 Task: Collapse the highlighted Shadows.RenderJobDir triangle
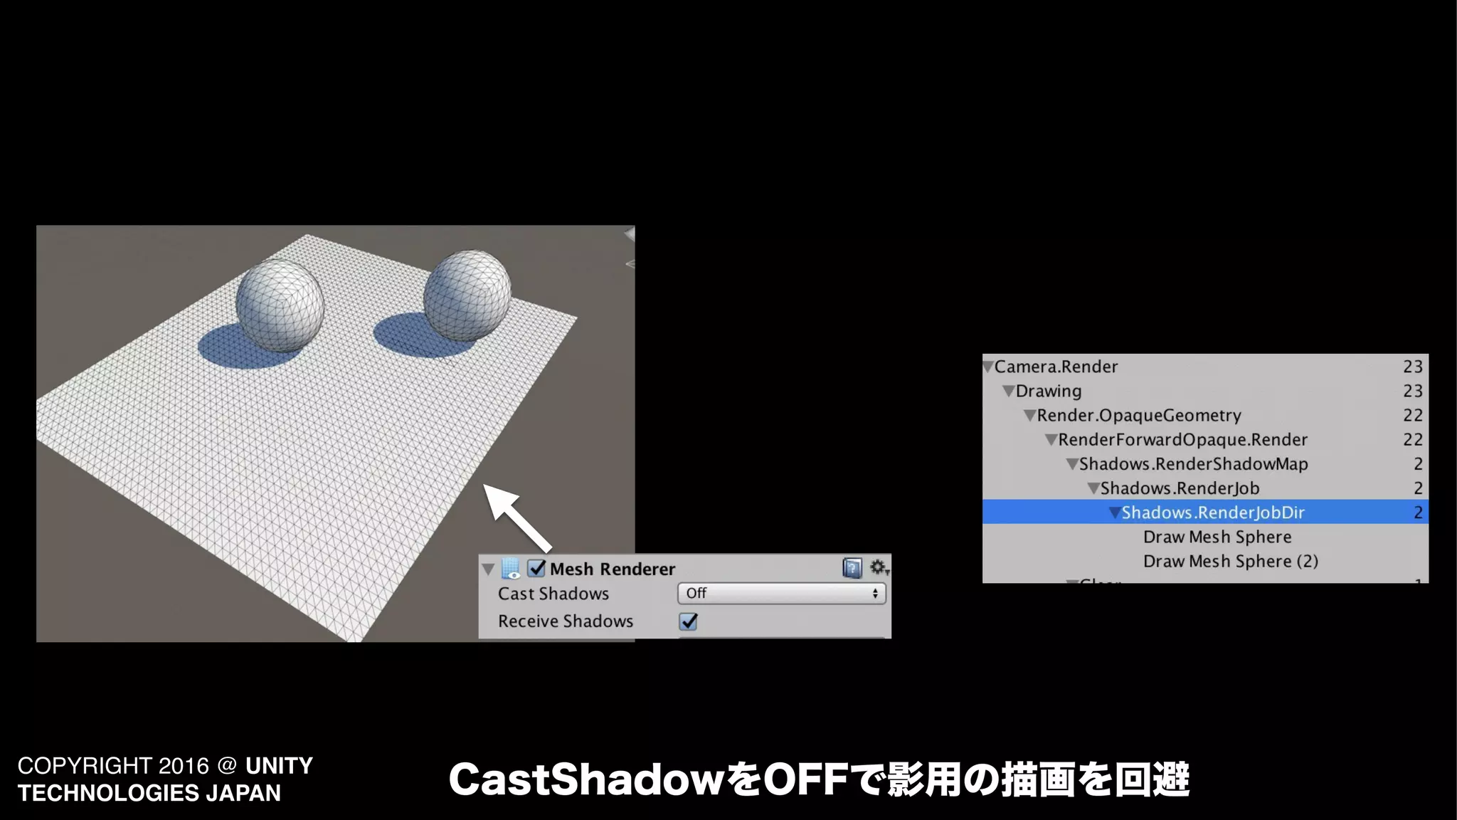tap(1115, 512)
